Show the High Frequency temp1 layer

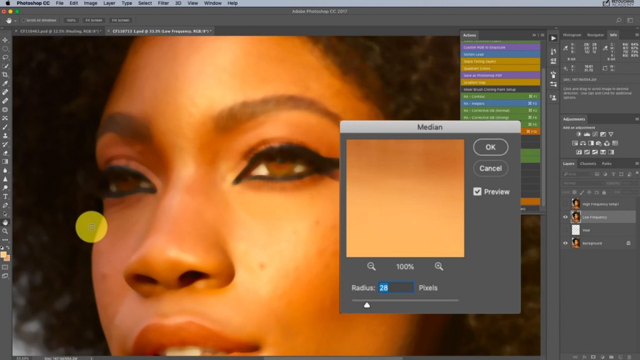[x=565, y=204]
